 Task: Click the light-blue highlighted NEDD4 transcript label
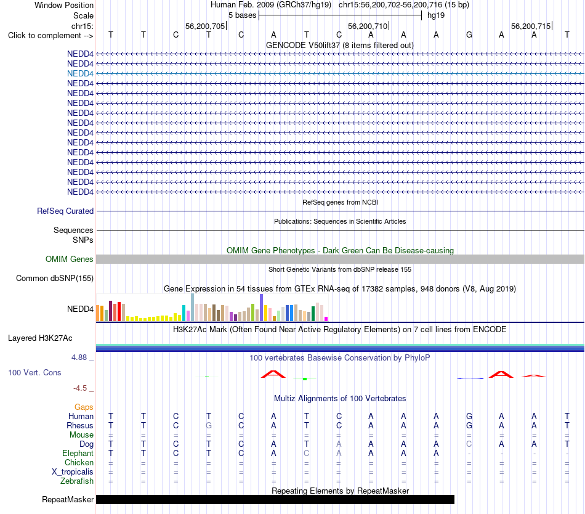point(80,73)
